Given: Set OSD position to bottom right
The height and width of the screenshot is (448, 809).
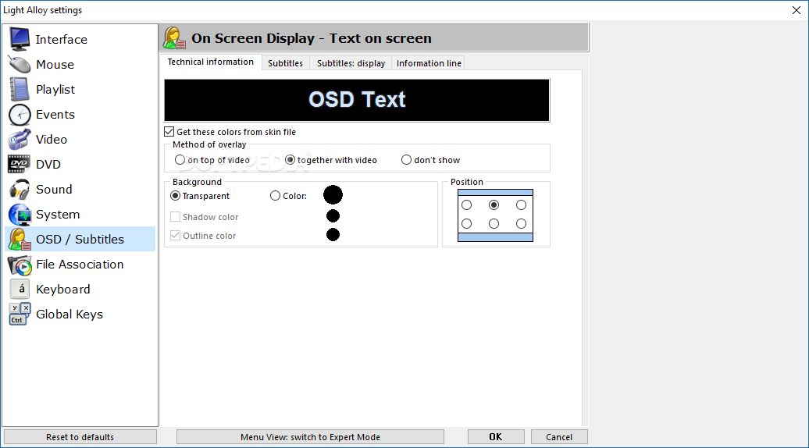Looking at the screenshot, I should 521,224.
